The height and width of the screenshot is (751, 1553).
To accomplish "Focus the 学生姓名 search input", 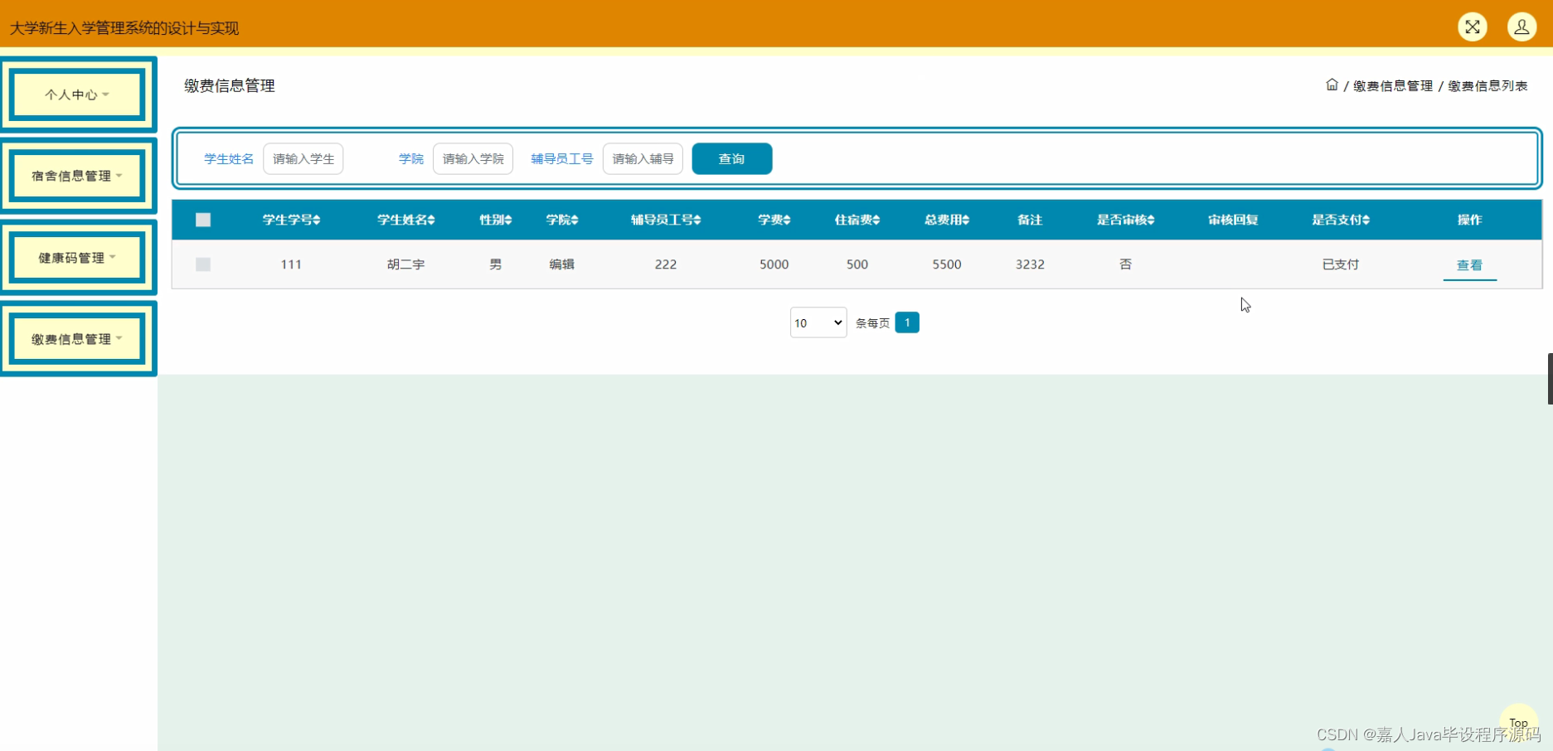I will 303,158.
